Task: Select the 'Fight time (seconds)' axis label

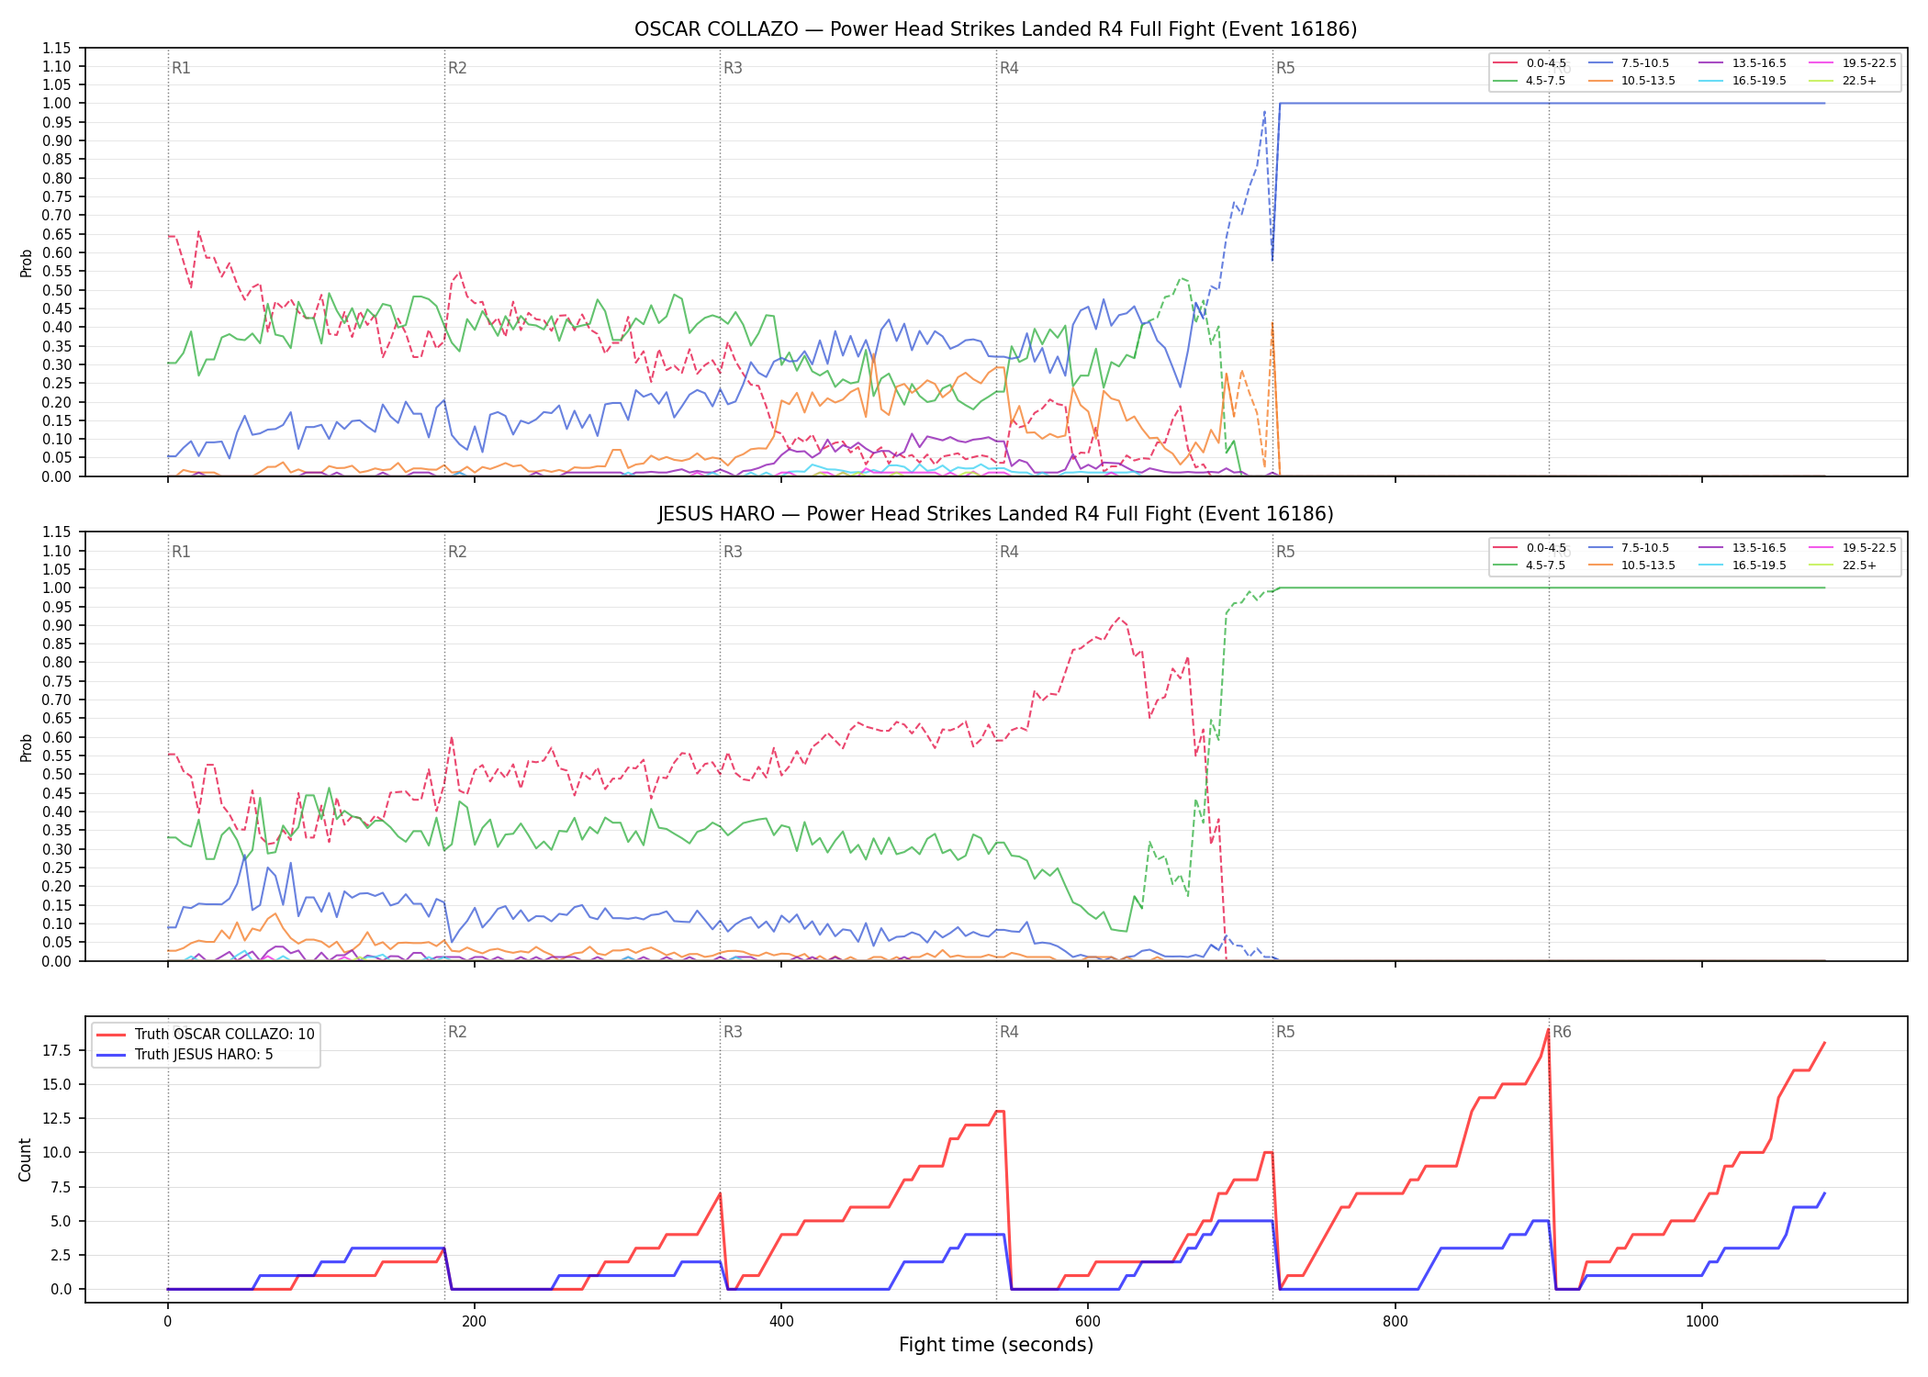Action: pyautogui.click(x=996, y=1345)
